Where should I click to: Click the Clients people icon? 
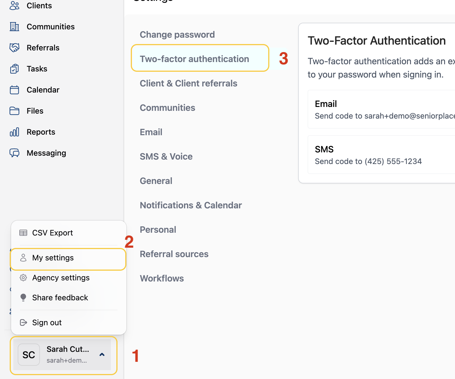coord(14,6)
